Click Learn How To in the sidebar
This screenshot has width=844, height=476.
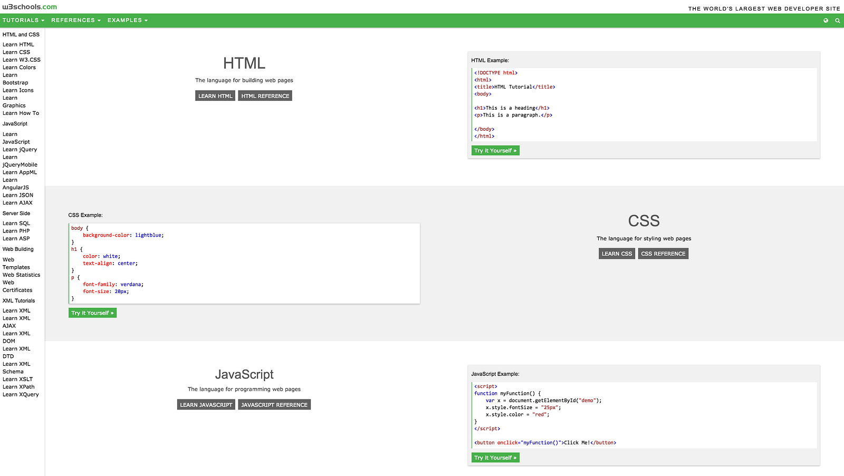point(21,113)
